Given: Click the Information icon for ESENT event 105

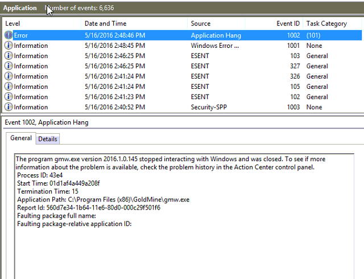Looking at the screenshot, I should [x=9, y=87].
